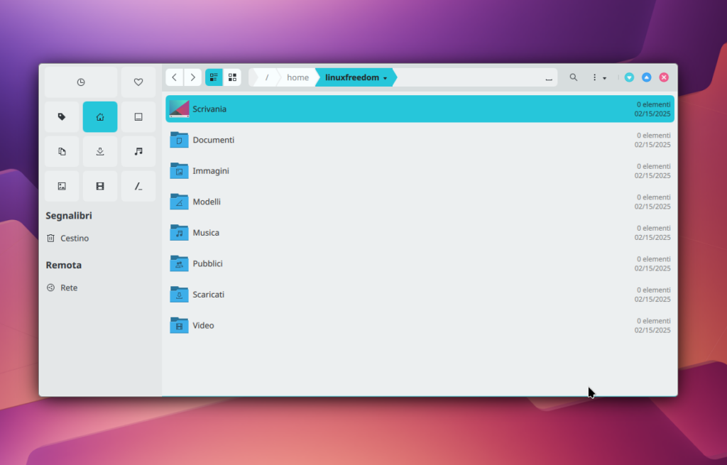Image resolution: width=727 pixels, height=465 pixels.
Task: Toggle the Home place button in sidebar
Action: click(x=100, y=117)
